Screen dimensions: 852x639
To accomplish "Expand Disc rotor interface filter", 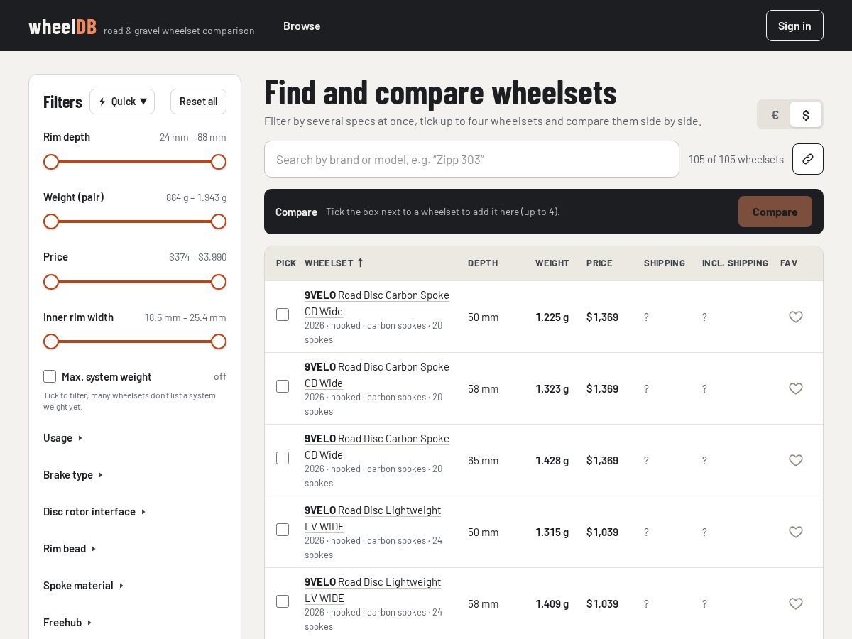I will pyautogui.click(x=94, y=512).
